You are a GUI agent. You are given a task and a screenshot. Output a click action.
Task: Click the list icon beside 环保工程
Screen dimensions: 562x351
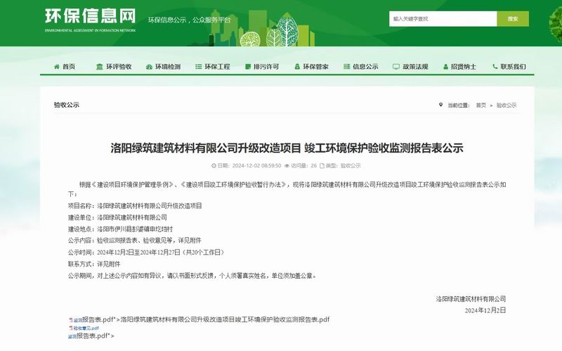pyautogui.click(x=199, y=67)
